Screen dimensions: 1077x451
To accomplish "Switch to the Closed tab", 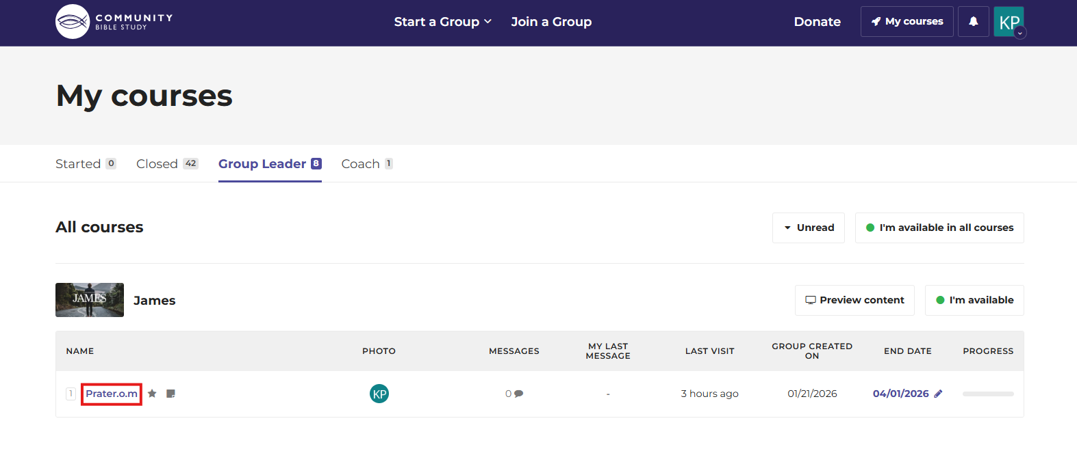I will tap(166, 164).
